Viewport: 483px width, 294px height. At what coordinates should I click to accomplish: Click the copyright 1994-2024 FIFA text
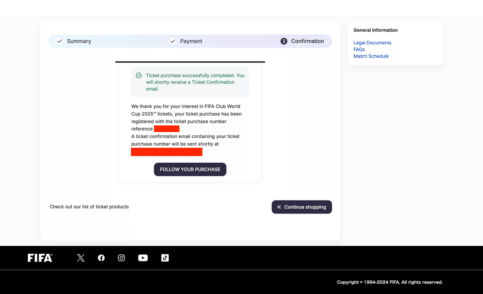coord(390,282)
